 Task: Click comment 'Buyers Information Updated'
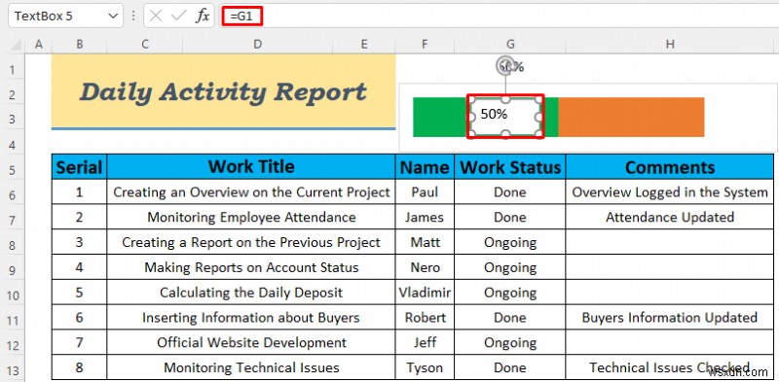tap(670, 318)
